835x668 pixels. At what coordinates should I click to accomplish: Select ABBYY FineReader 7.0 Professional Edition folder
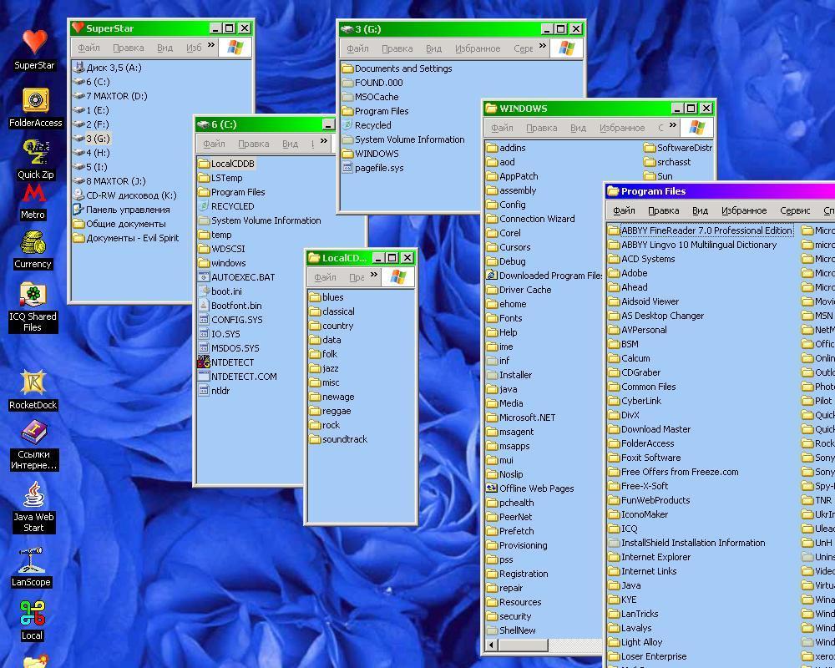(x=706, y=230)
